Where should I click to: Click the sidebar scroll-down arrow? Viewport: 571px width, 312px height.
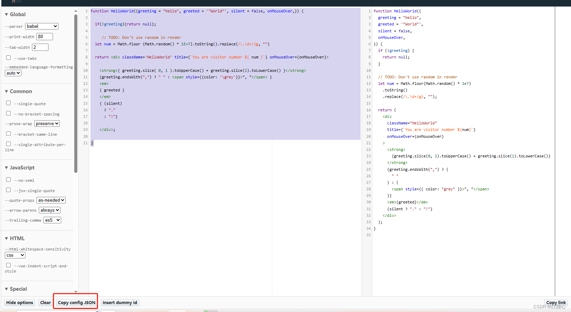[x=76, y=292]
